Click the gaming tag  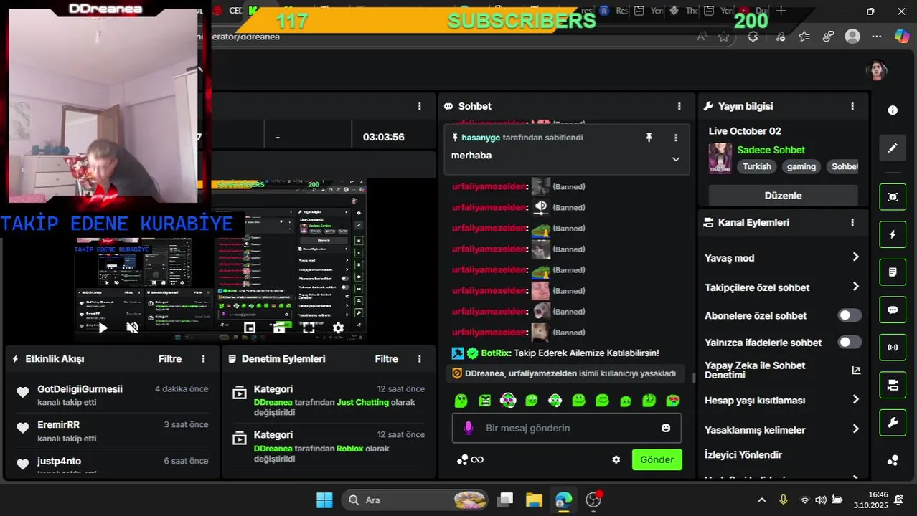[x=801, y=166]
